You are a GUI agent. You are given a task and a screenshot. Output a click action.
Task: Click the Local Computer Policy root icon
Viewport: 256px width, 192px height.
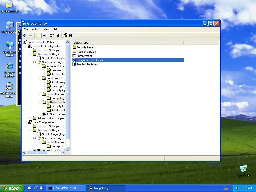(25, 42)
